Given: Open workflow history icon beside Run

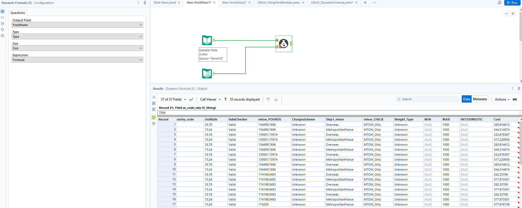Looking at the screenshot, I should click(499, 2).
